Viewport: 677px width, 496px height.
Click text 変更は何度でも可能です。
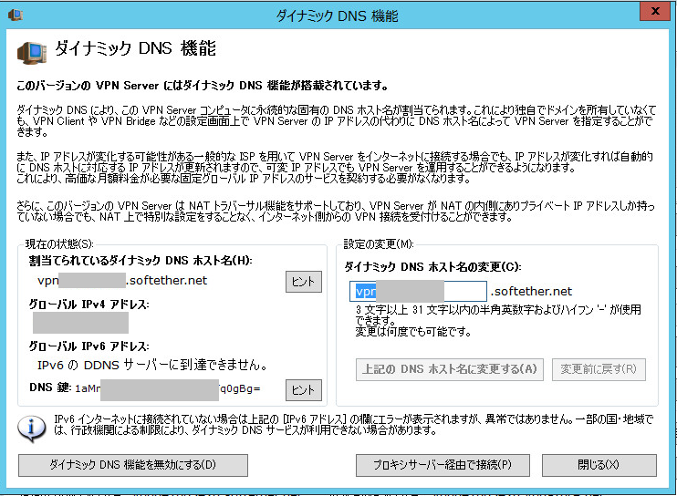pyautogui.click(x=412, y=332)
